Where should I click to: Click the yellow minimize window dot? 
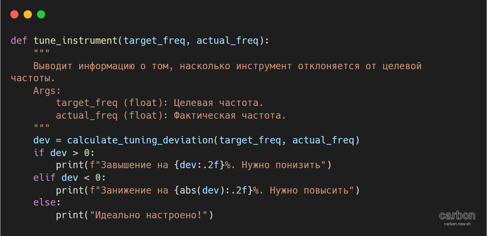click(x=28, y=14)
